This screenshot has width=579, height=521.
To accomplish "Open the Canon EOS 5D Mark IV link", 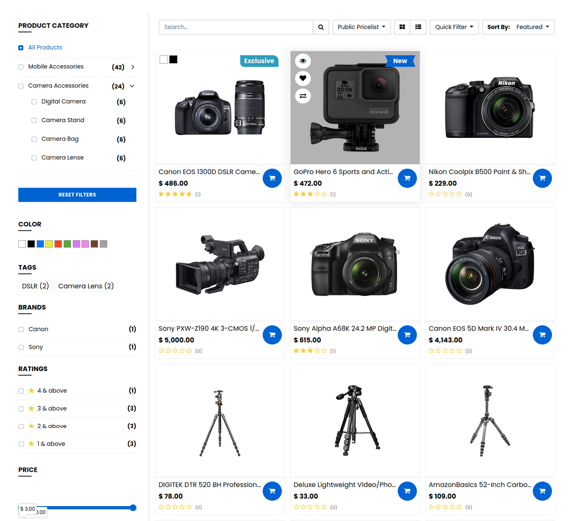I will coord(479,329).
